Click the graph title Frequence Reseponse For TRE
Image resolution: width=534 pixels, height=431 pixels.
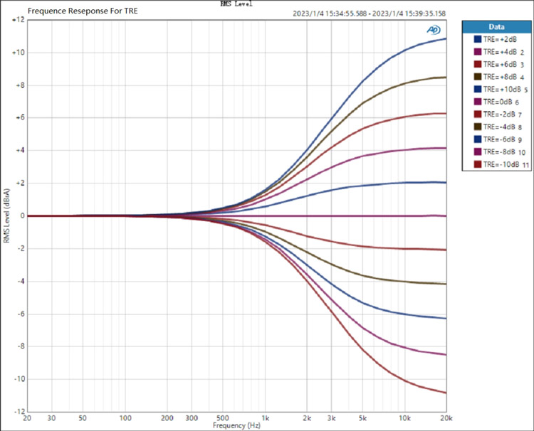click(83, 11)
